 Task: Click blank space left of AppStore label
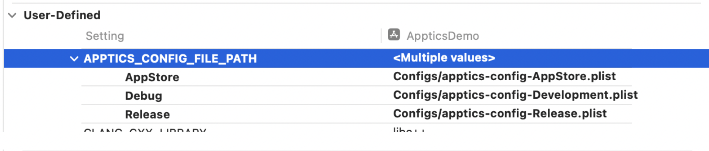click(x=104, y=77)
